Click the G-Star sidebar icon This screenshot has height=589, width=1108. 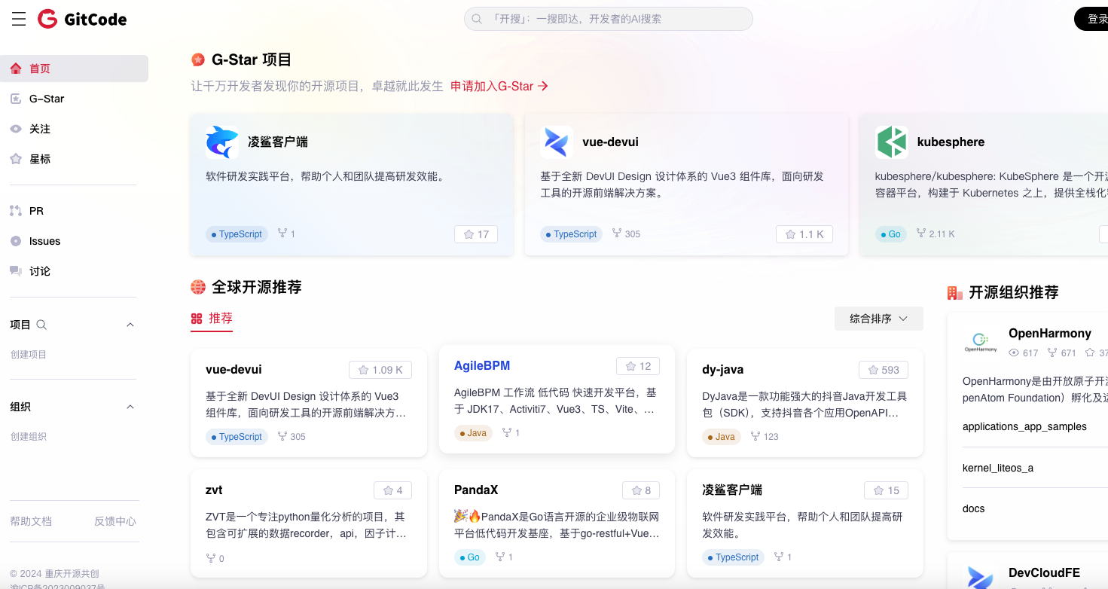(x=16, y=99)
